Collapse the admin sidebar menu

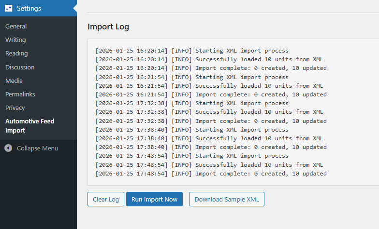pos(37,148)
